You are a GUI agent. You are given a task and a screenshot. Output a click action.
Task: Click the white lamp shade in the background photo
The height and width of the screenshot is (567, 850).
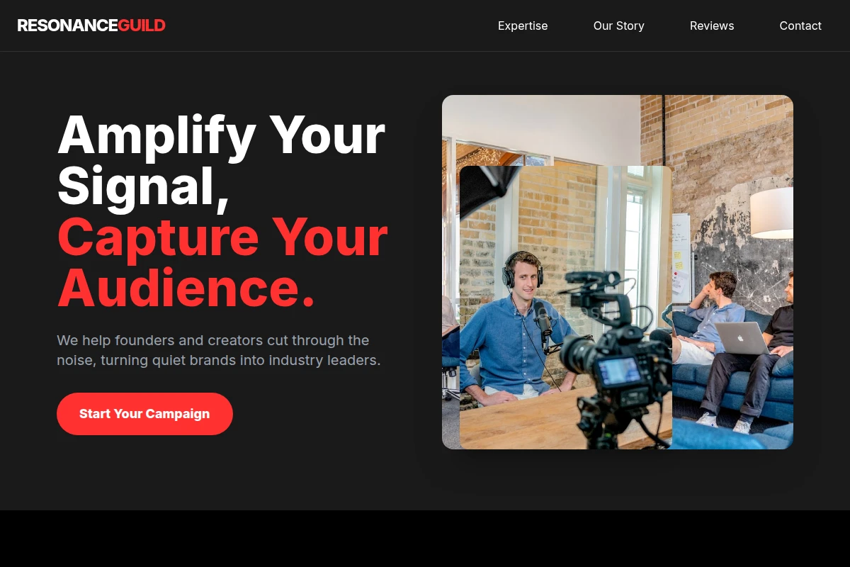coord(771,213)
